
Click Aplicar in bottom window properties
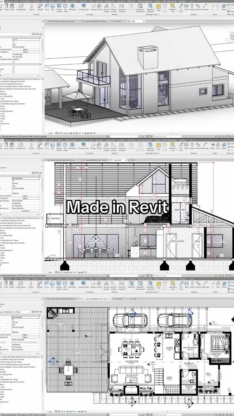point(38,353)
